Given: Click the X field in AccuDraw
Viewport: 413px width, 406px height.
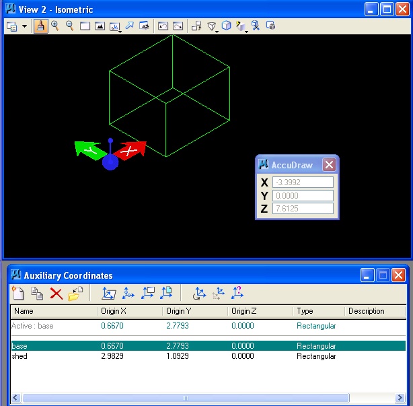Looking at the screenshot, I should 303,182.
